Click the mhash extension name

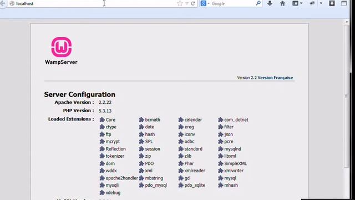point(231,185)
